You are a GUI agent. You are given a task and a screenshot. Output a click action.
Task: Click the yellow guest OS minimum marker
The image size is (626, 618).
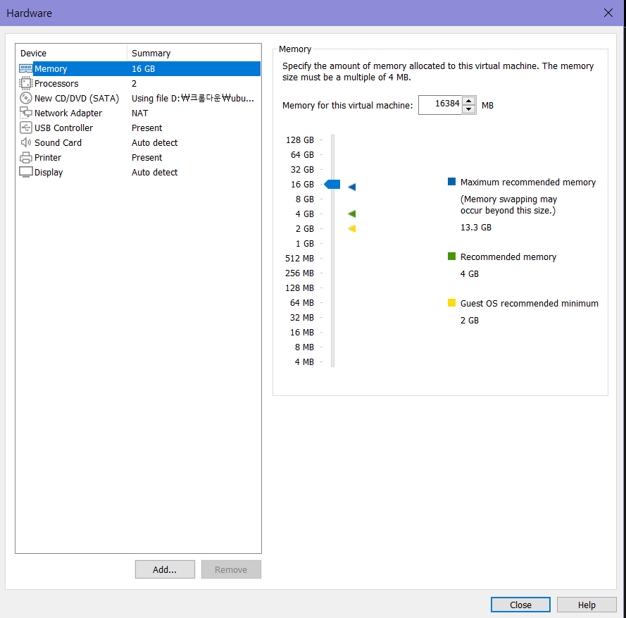pos(351,228)
